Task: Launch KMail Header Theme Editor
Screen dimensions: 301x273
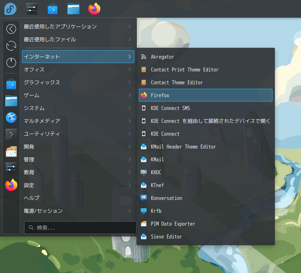Action: pos(205,147)
